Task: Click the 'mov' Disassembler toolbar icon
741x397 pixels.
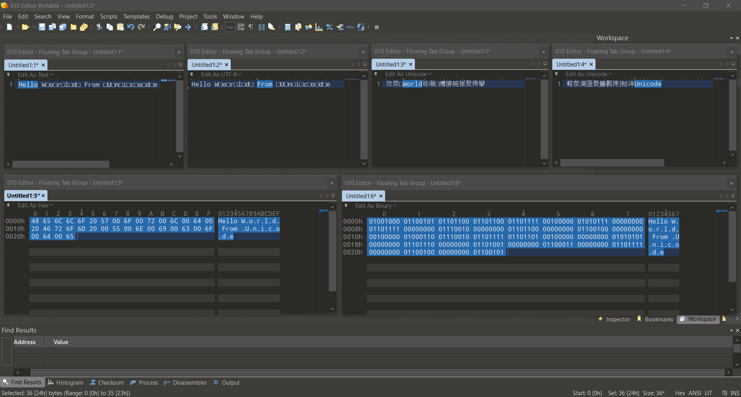Action: (x=350, y=27)
